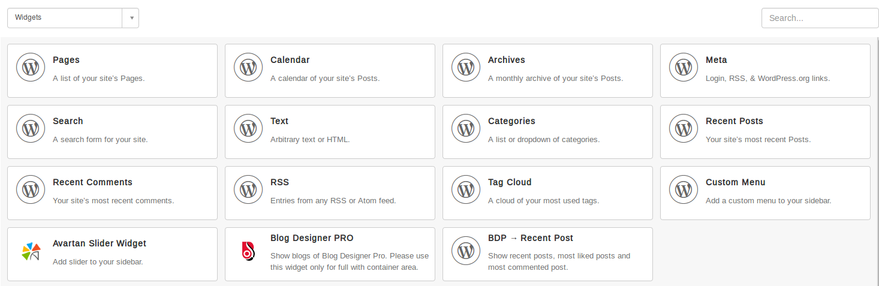Click 'Add a custom menu to your sidebar.'

pyautogui.click(x=769, y=200)
